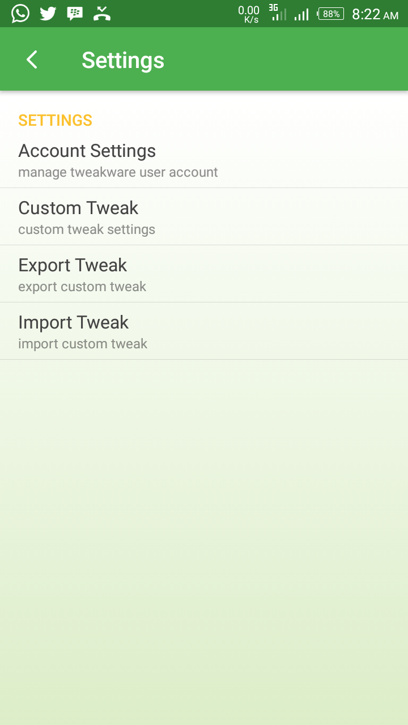Open Account Settings
Image resolution: width=408 pixels, height=725 pixels.
[204, 160]
